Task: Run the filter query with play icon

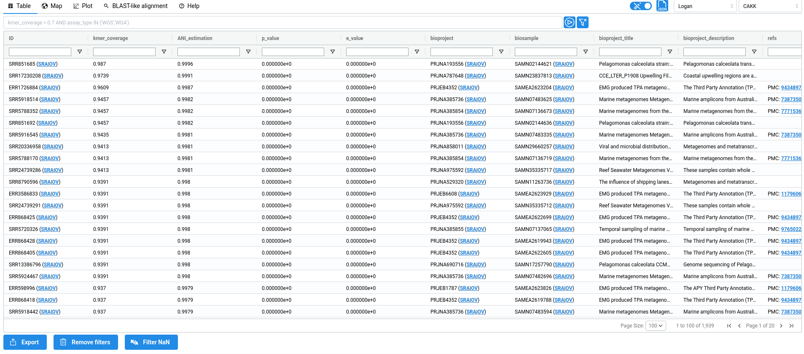Action: [569, 22]
